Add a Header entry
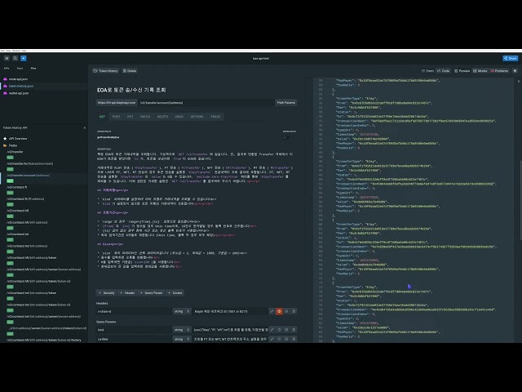 point(127,293)
